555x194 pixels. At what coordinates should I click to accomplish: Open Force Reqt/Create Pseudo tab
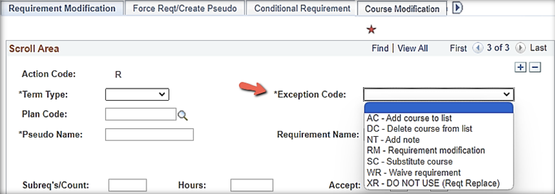(x=185, y=8)
